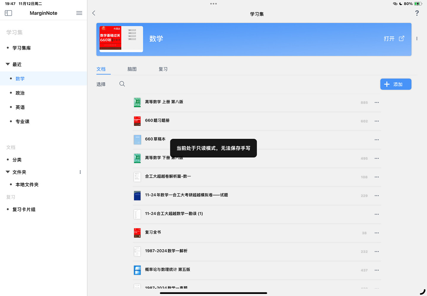Viewport: 427px width, 296px height.
Task: Open document 概率论与数理统计 第五版
Action: click(168, 270)
